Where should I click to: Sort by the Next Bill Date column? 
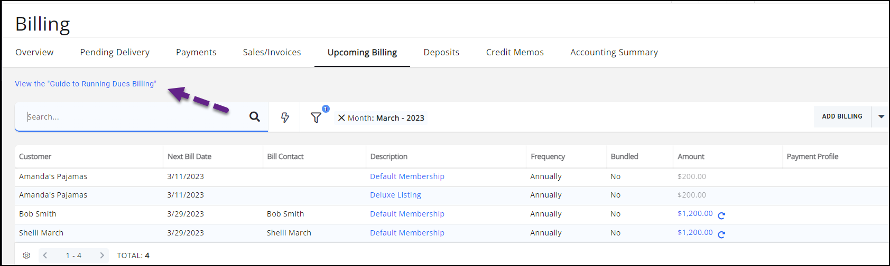point(189,156)
